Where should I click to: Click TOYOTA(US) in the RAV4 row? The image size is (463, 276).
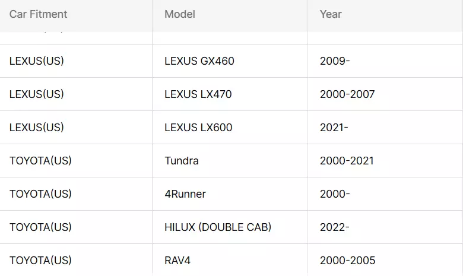[x=40, y=261]
